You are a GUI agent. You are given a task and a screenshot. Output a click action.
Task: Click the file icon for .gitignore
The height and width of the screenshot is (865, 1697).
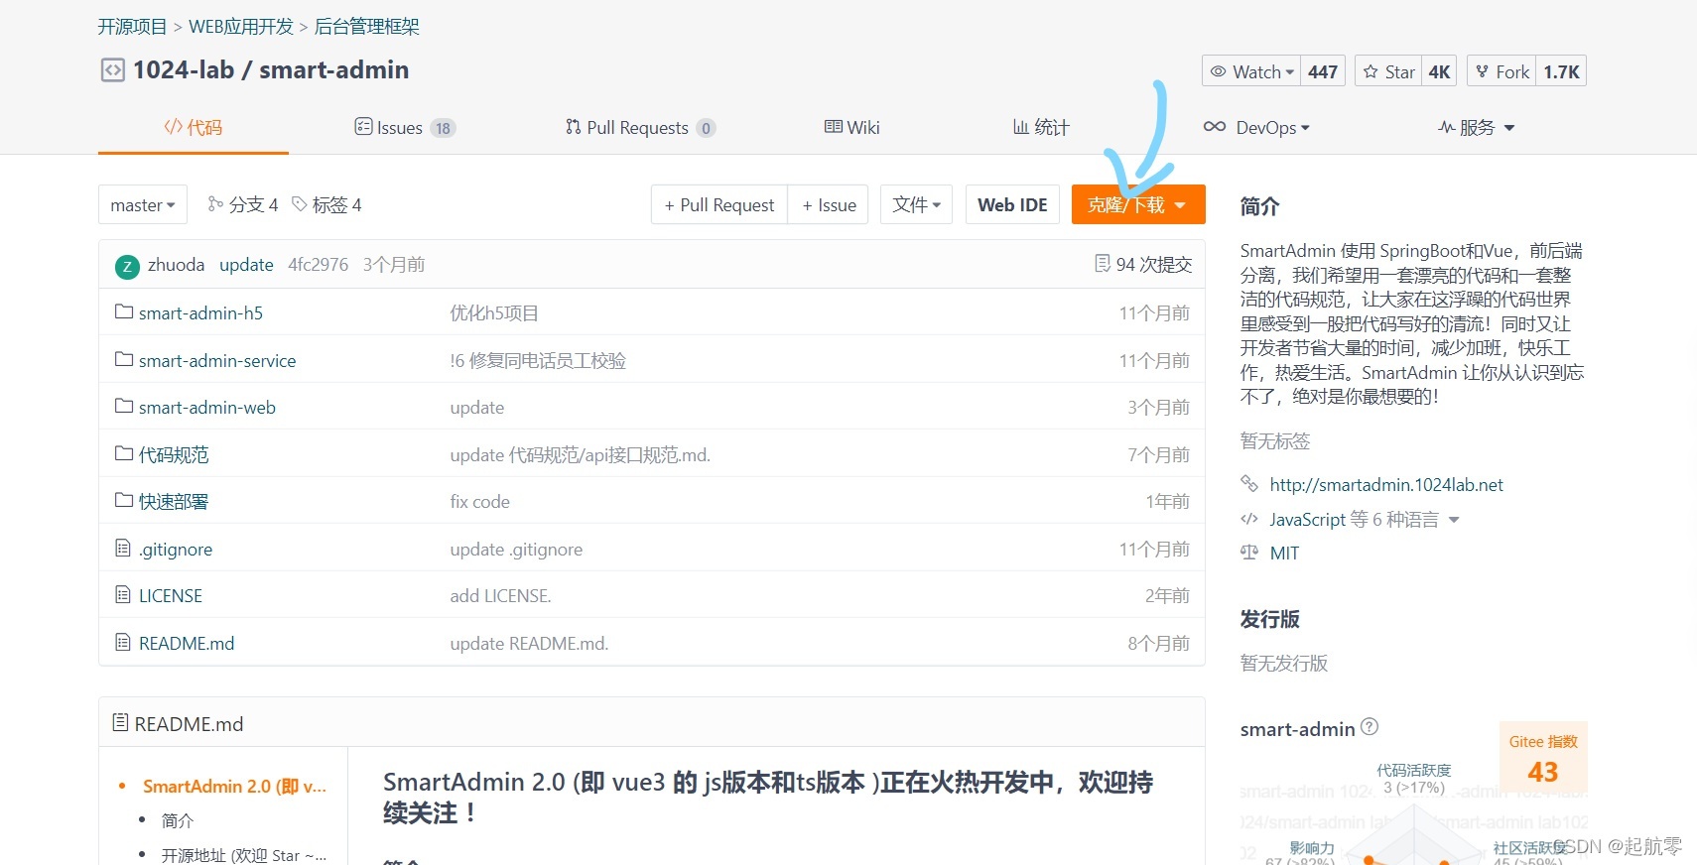pyautogui.click(x=123, y=548)
